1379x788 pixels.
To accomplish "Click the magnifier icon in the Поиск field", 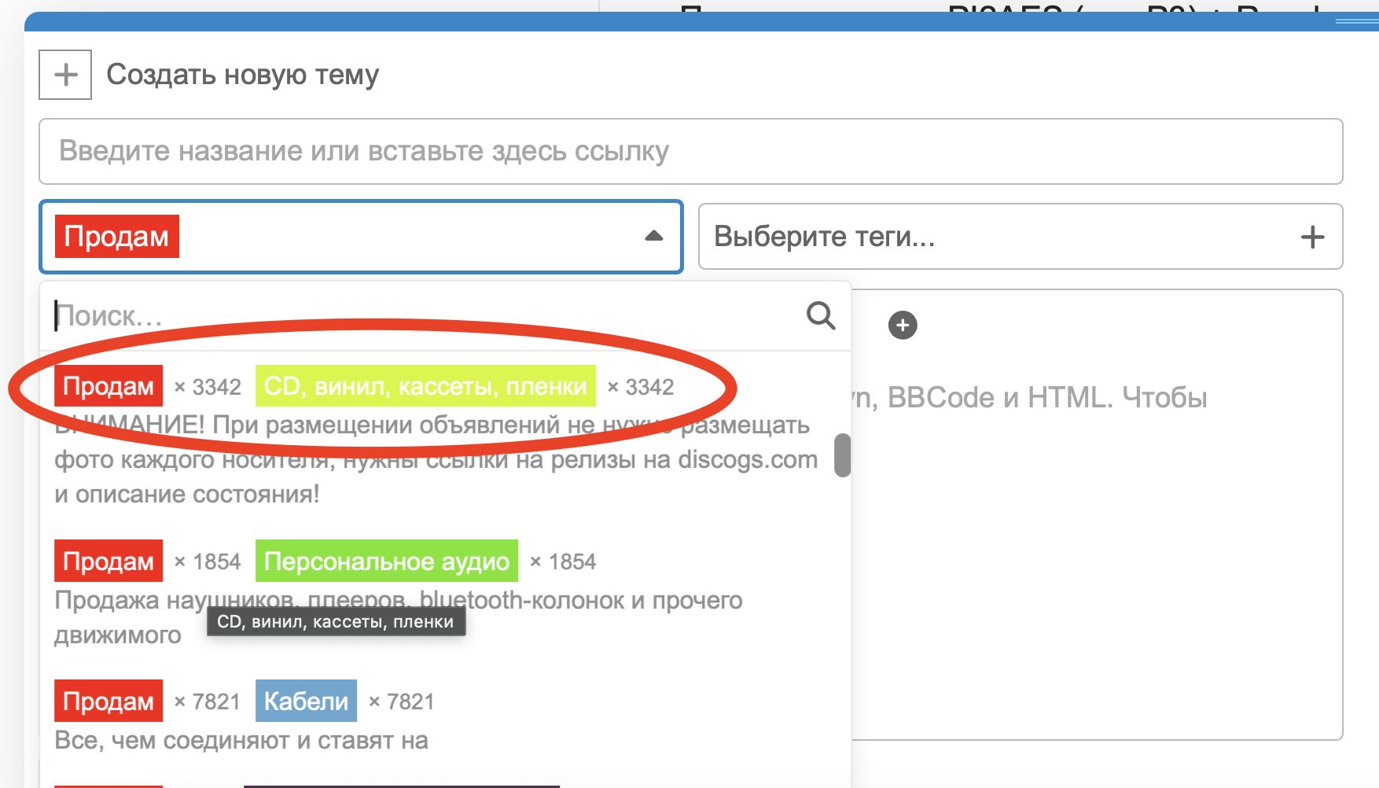I will pos(820,315).
